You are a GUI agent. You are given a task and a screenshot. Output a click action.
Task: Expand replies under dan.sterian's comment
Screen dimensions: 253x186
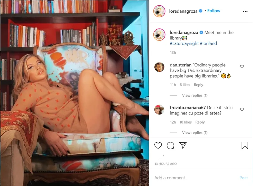(x=195, y=96)
